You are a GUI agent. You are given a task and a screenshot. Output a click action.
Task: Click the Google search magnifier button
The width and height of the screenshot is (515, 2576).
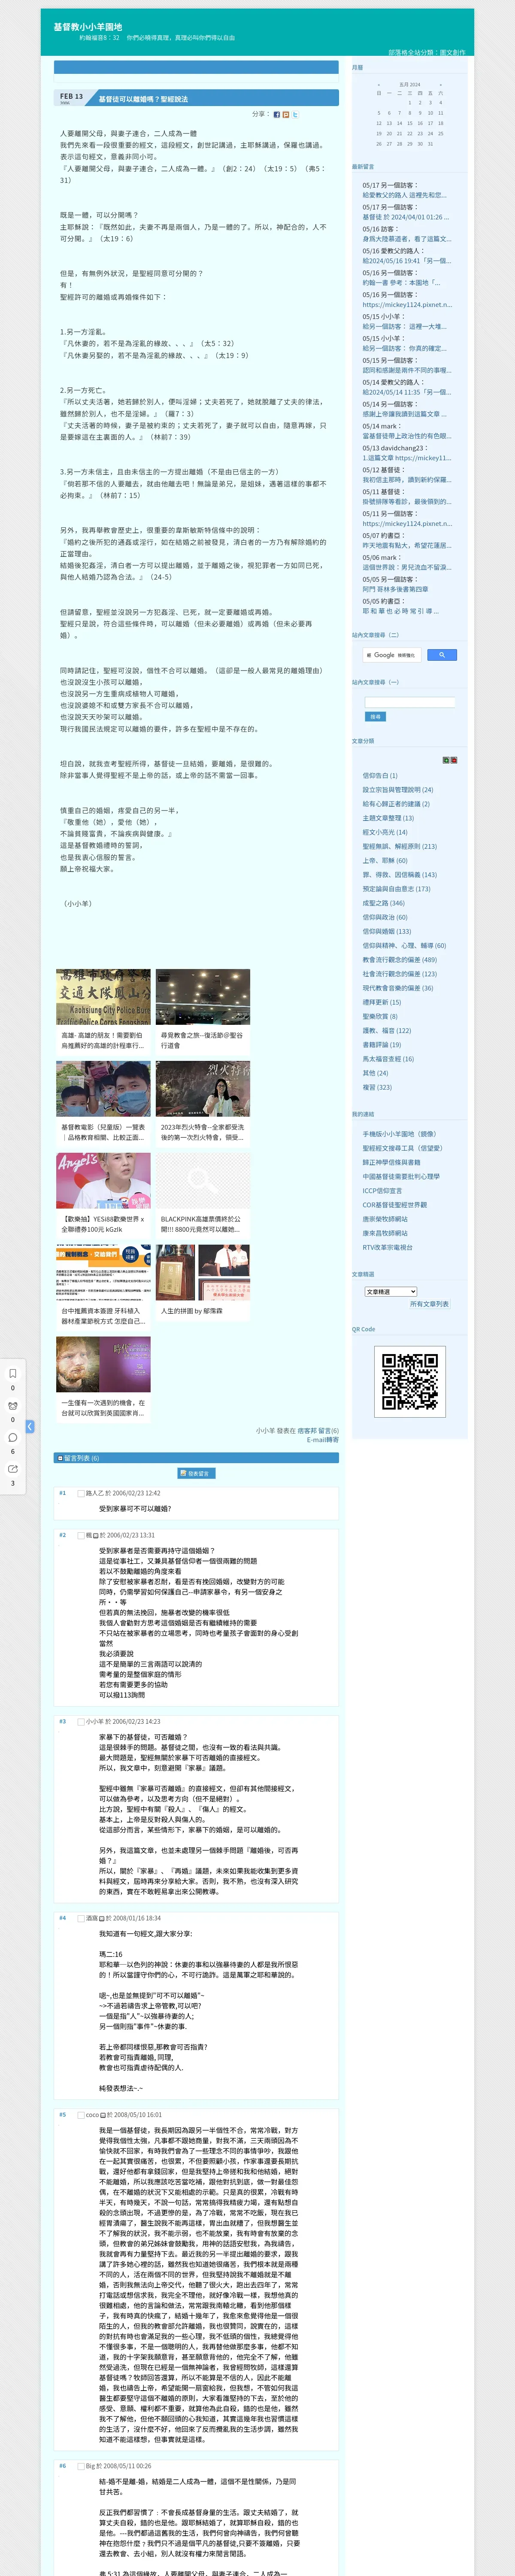pyautogui.click(x=441, y=655)
